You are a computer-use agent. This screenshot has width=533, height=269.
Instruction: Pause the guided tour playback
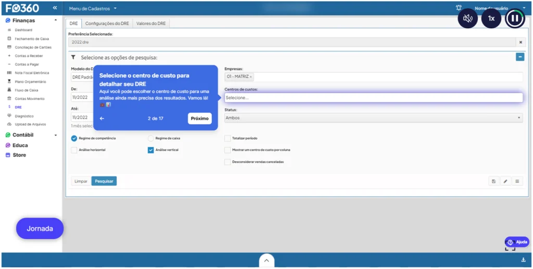coord(515,18)
